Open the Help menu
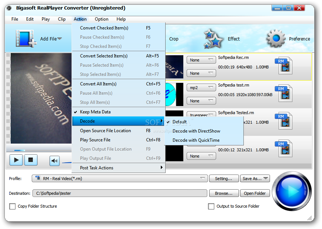Screen dimensions: 322x229 point(121,19)
